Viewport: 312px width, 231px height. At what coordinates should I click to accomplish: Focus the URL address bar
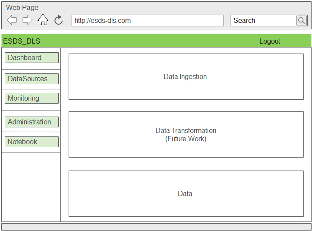pyautogui.click(x=147, y=20)
